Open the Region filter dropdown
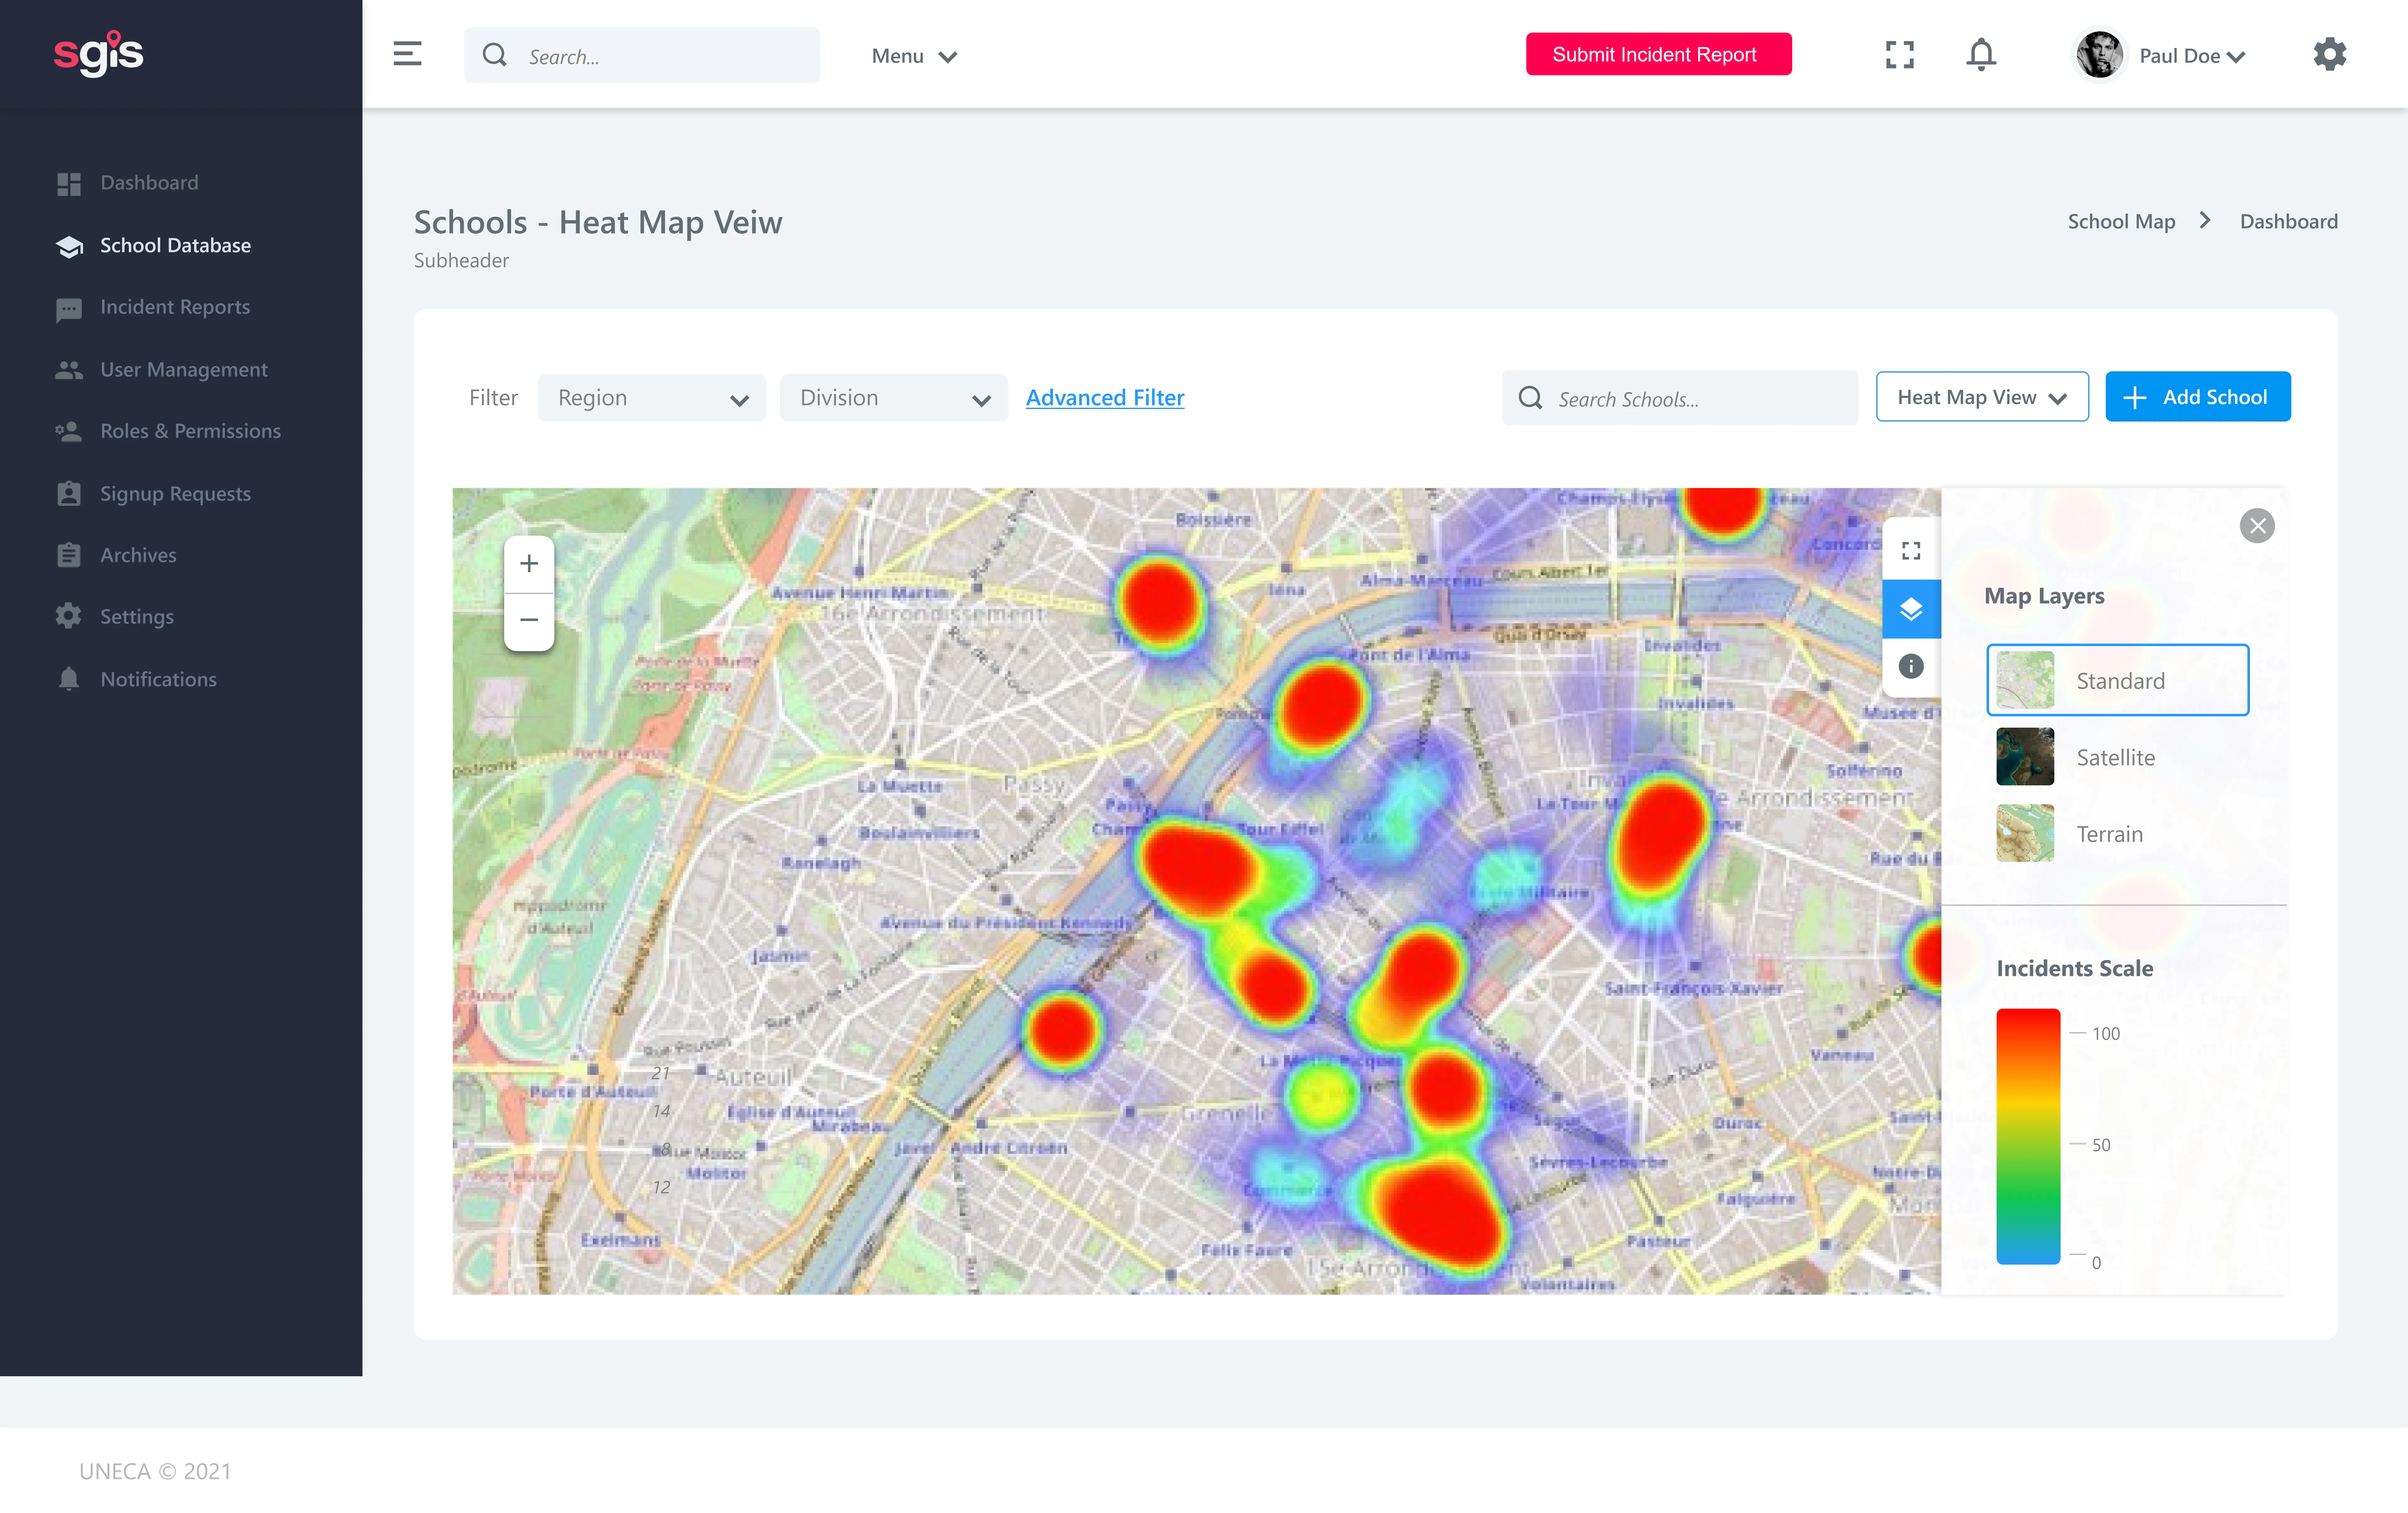The image size is (2408, 1513). pyautogui.click(x=652, y=398)
